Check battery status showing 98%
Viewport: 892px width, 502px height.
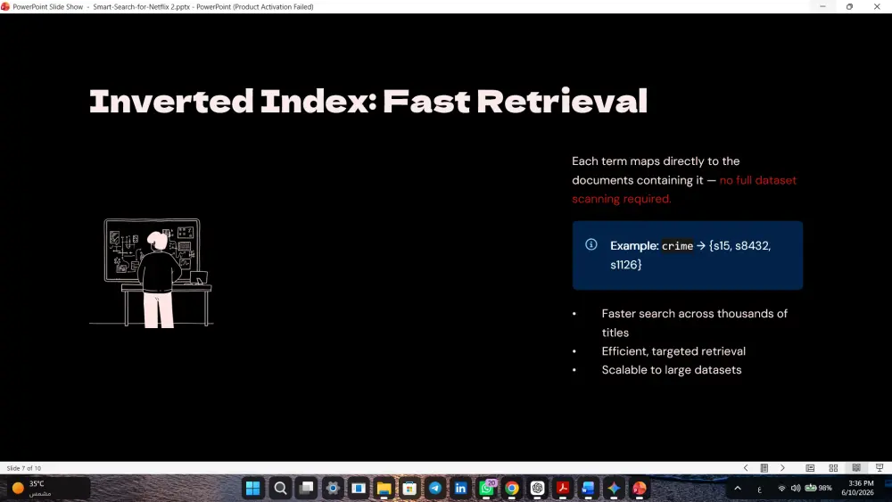pyautogui.click(x=819, y=488)
